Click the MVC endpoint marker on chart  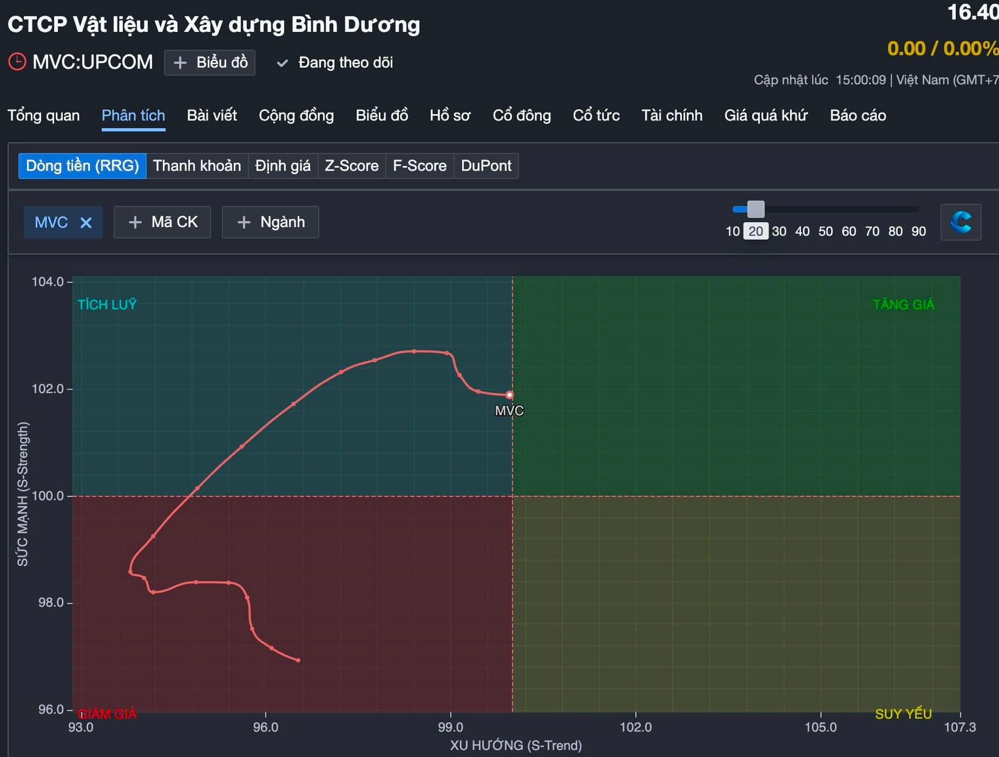coord(509,395)
